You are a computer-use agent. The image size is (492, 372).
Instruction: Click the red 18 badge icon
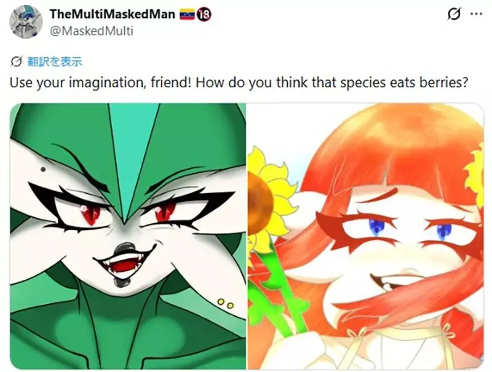click(204, 14)
